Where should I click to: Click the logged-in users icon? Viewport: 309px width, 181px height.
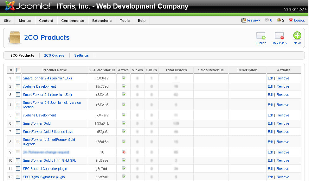tap(279, 20)
